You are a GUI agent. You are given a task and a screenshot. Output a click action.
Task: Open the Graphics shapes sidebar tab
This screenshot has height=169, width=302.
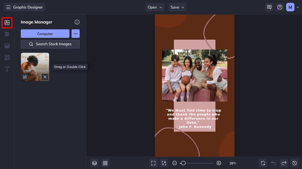pos(7,57)
